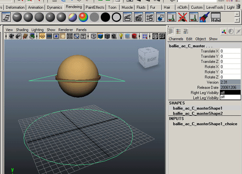242x174 pixels.
Task: Click the Translate Y value field
Action: [230, 56]
